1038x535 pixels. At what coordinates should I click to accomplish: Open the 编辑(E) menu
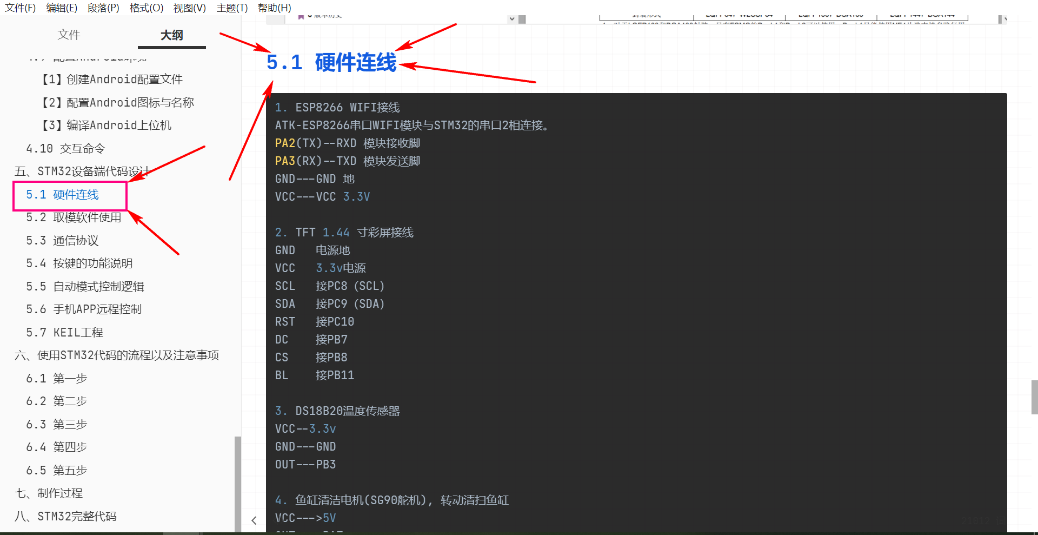62,8
